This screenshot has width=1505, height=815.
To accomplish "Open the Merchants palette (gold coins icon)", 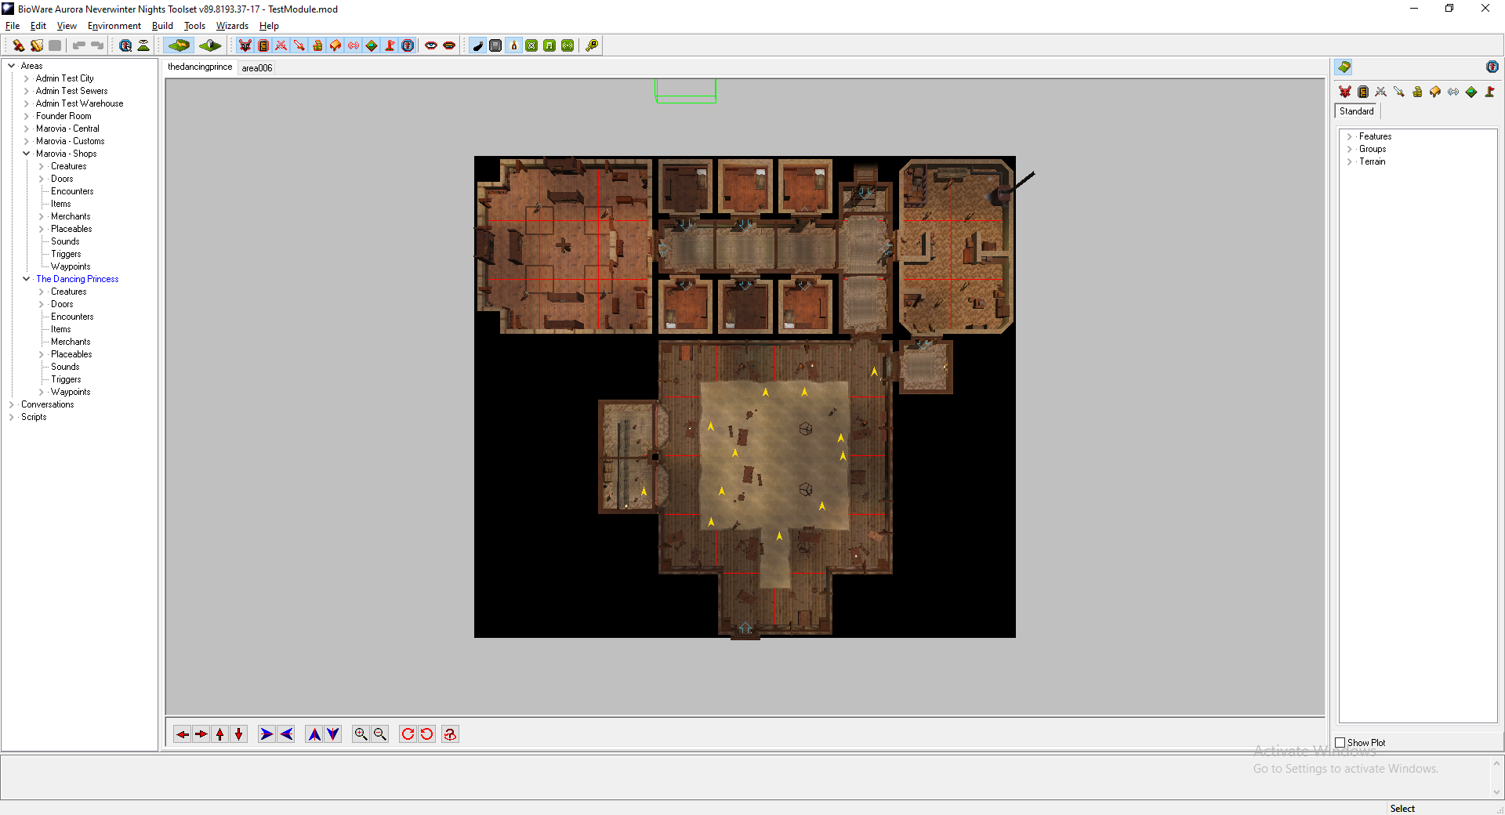I will click(x=1417, y=92).
